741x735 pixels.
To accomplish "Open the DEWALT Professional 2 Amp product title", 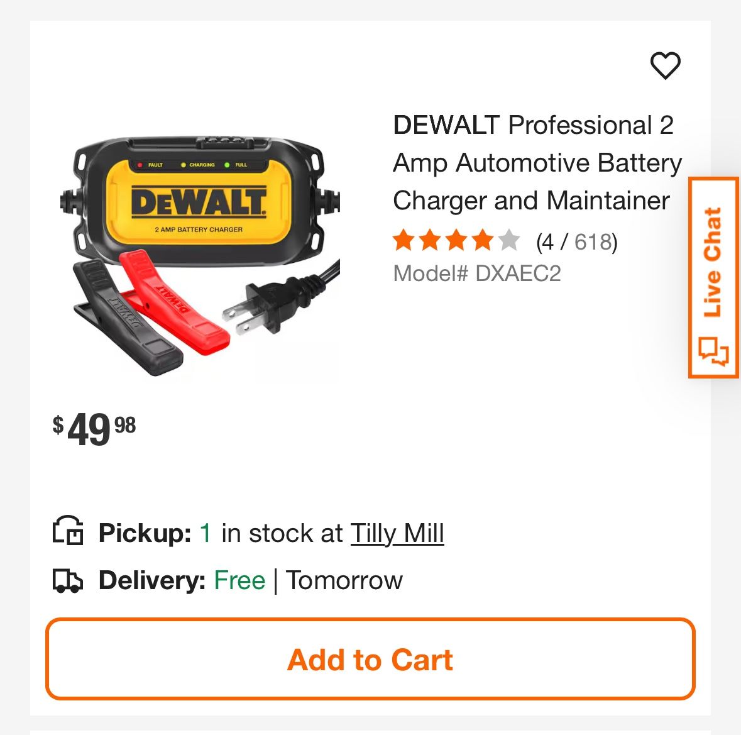I will pyautogui.click(x=537, y=163).
